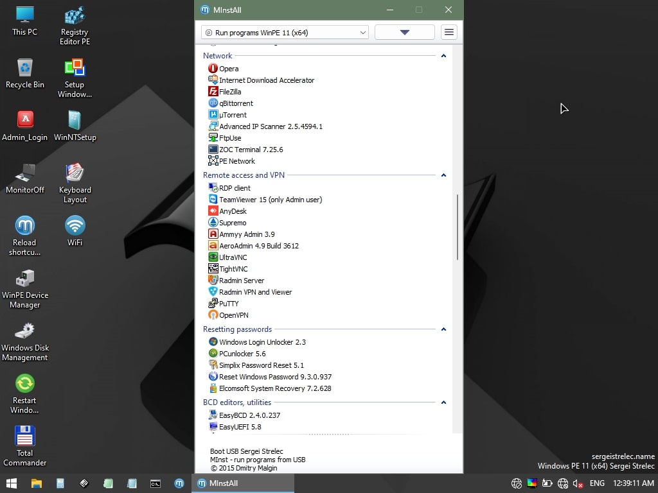Select Admin_Login desktop icon
This screenshot has width=658, height=493.
click(x=25, y=126)
